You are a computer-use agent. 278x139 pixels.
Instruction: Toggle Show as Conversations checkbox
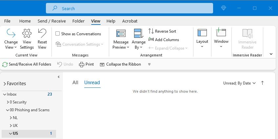[x=57, y=34]
